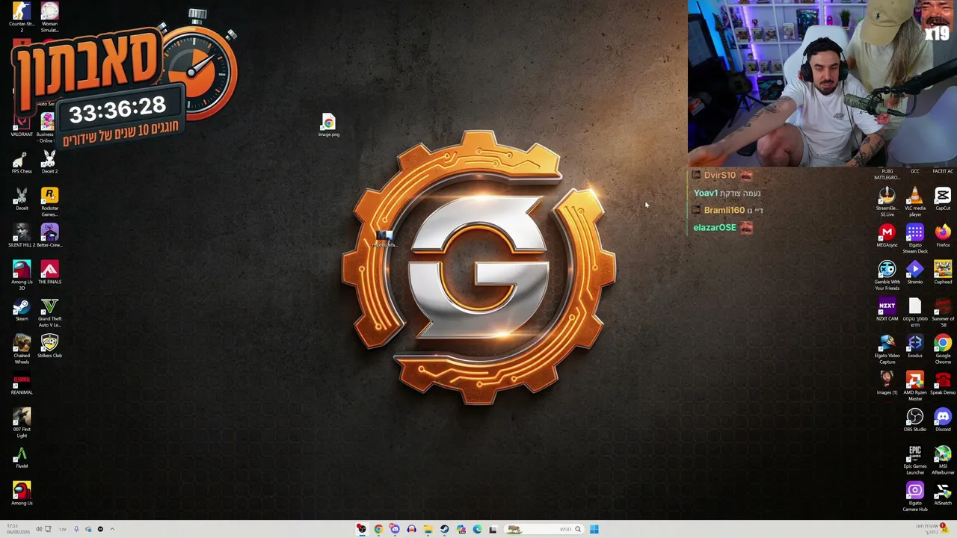Open the Counter-Strike 2 desktop shortcut
The width and height of the screenshot is (957, 538).
pos(22,16)
